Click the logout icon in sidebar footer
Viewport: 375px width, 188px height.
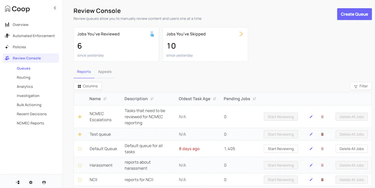click(x=17, y=182)
